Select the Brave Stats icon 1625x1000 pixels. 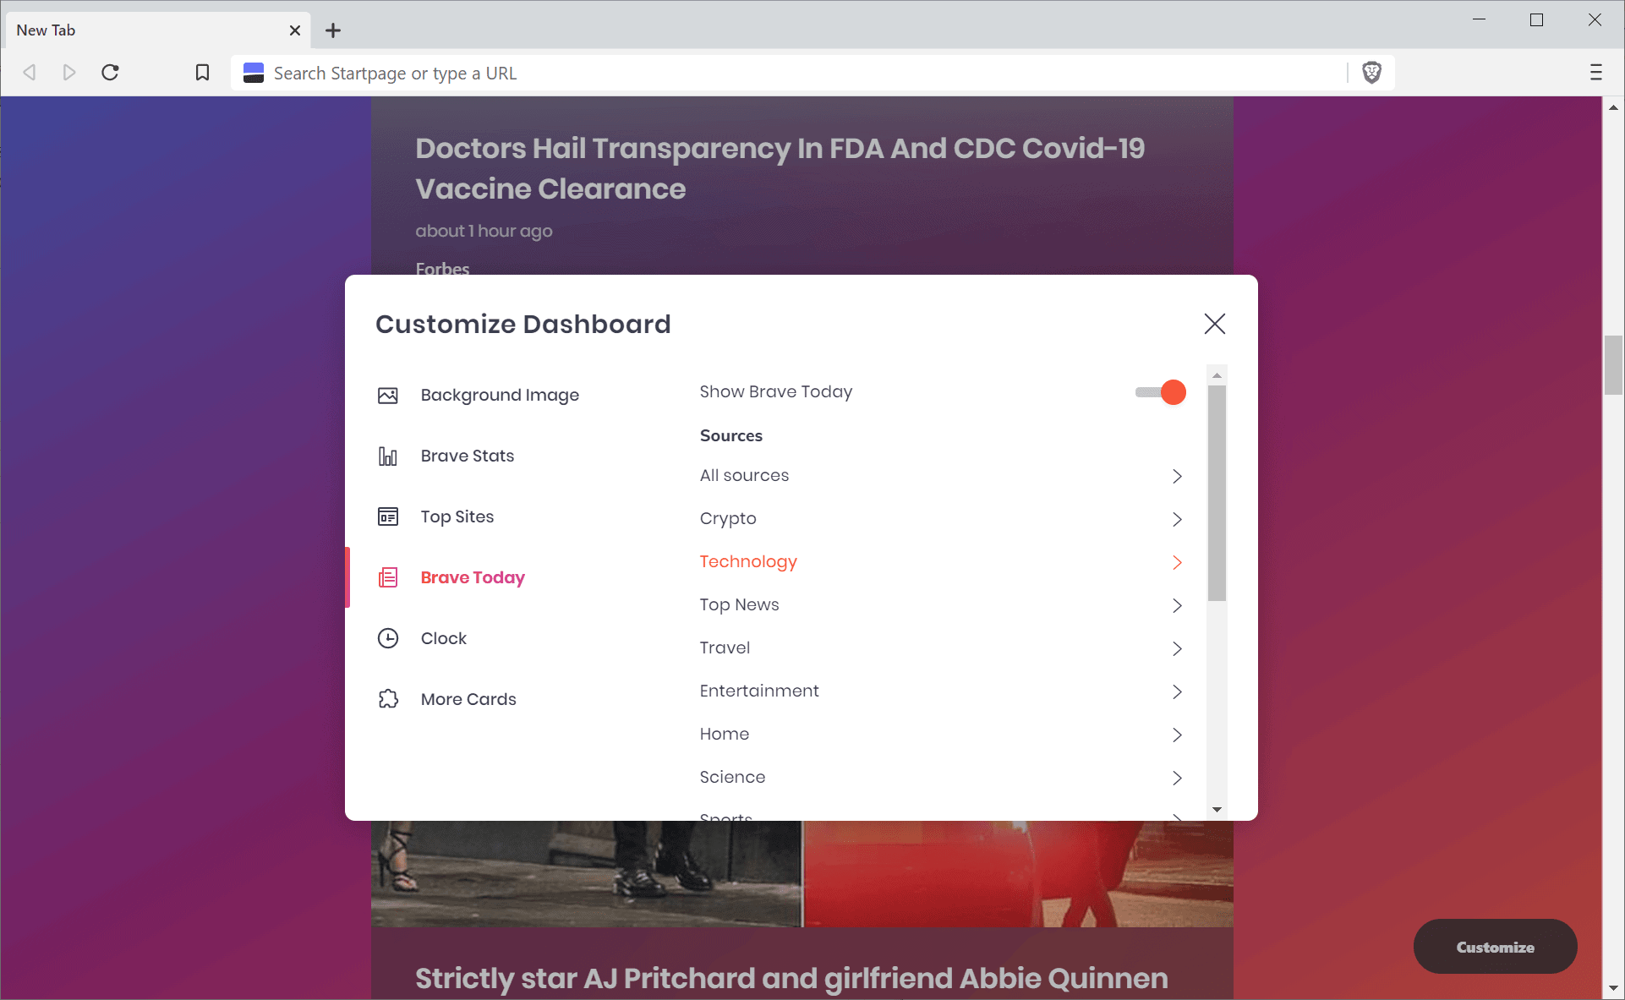pyautogui.click(x=389, y=456)
